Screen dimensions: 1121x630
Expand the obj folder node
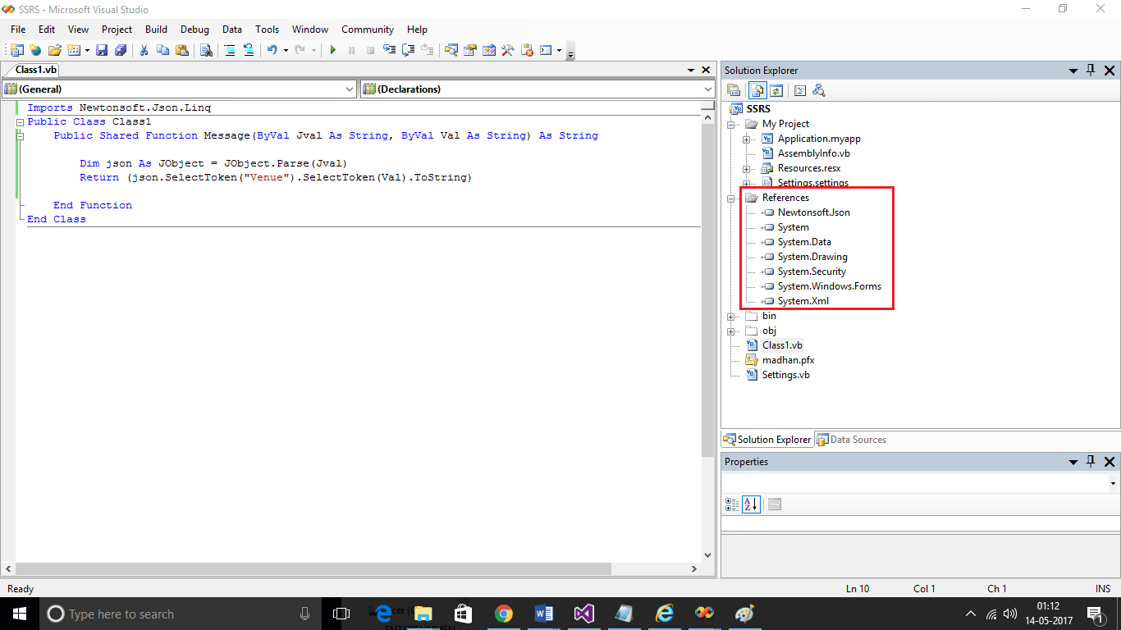[x=731, y=331]
